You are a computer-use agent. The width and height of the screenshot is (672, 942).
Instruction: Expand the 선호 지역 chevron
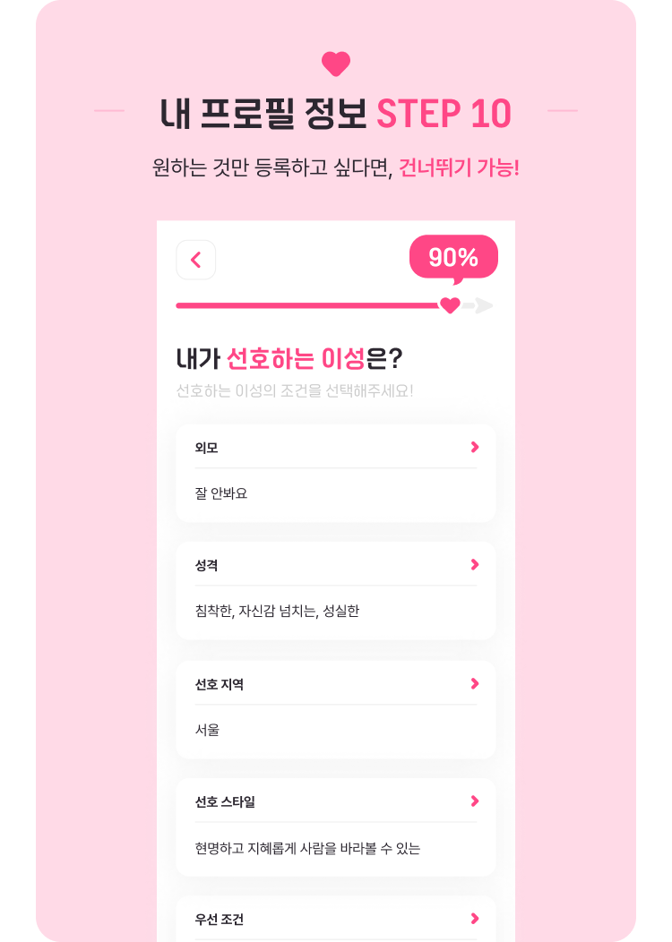[x=475, y=684]
